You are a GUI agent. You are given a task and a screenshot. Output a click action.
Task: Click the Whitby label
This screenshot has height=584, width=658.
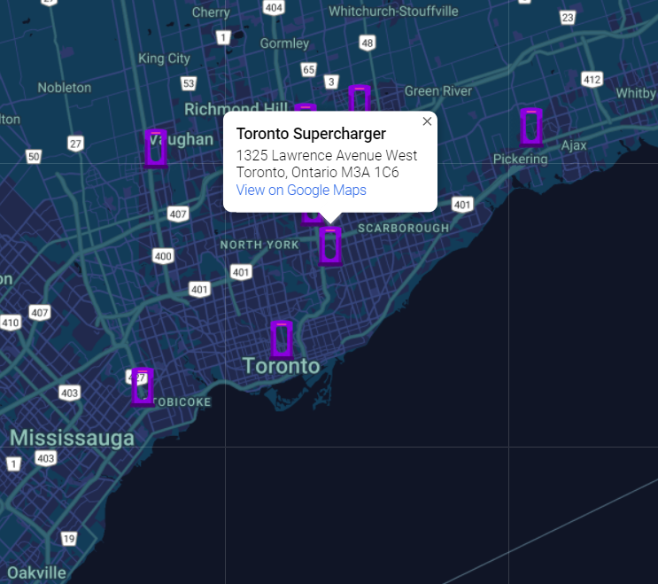point(636,93)
